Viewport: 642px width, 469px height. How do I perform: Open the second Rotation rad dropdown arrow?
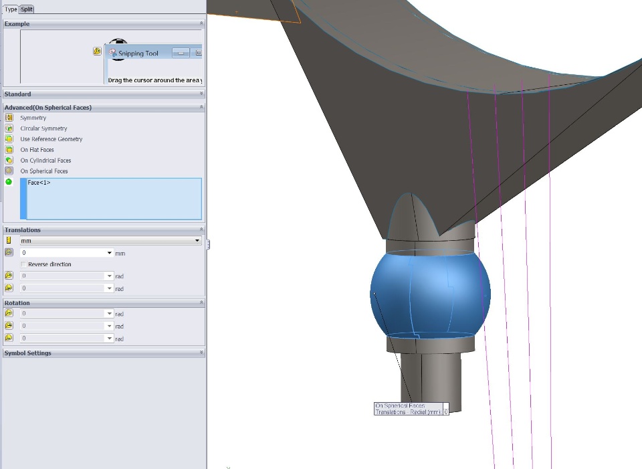109,326
